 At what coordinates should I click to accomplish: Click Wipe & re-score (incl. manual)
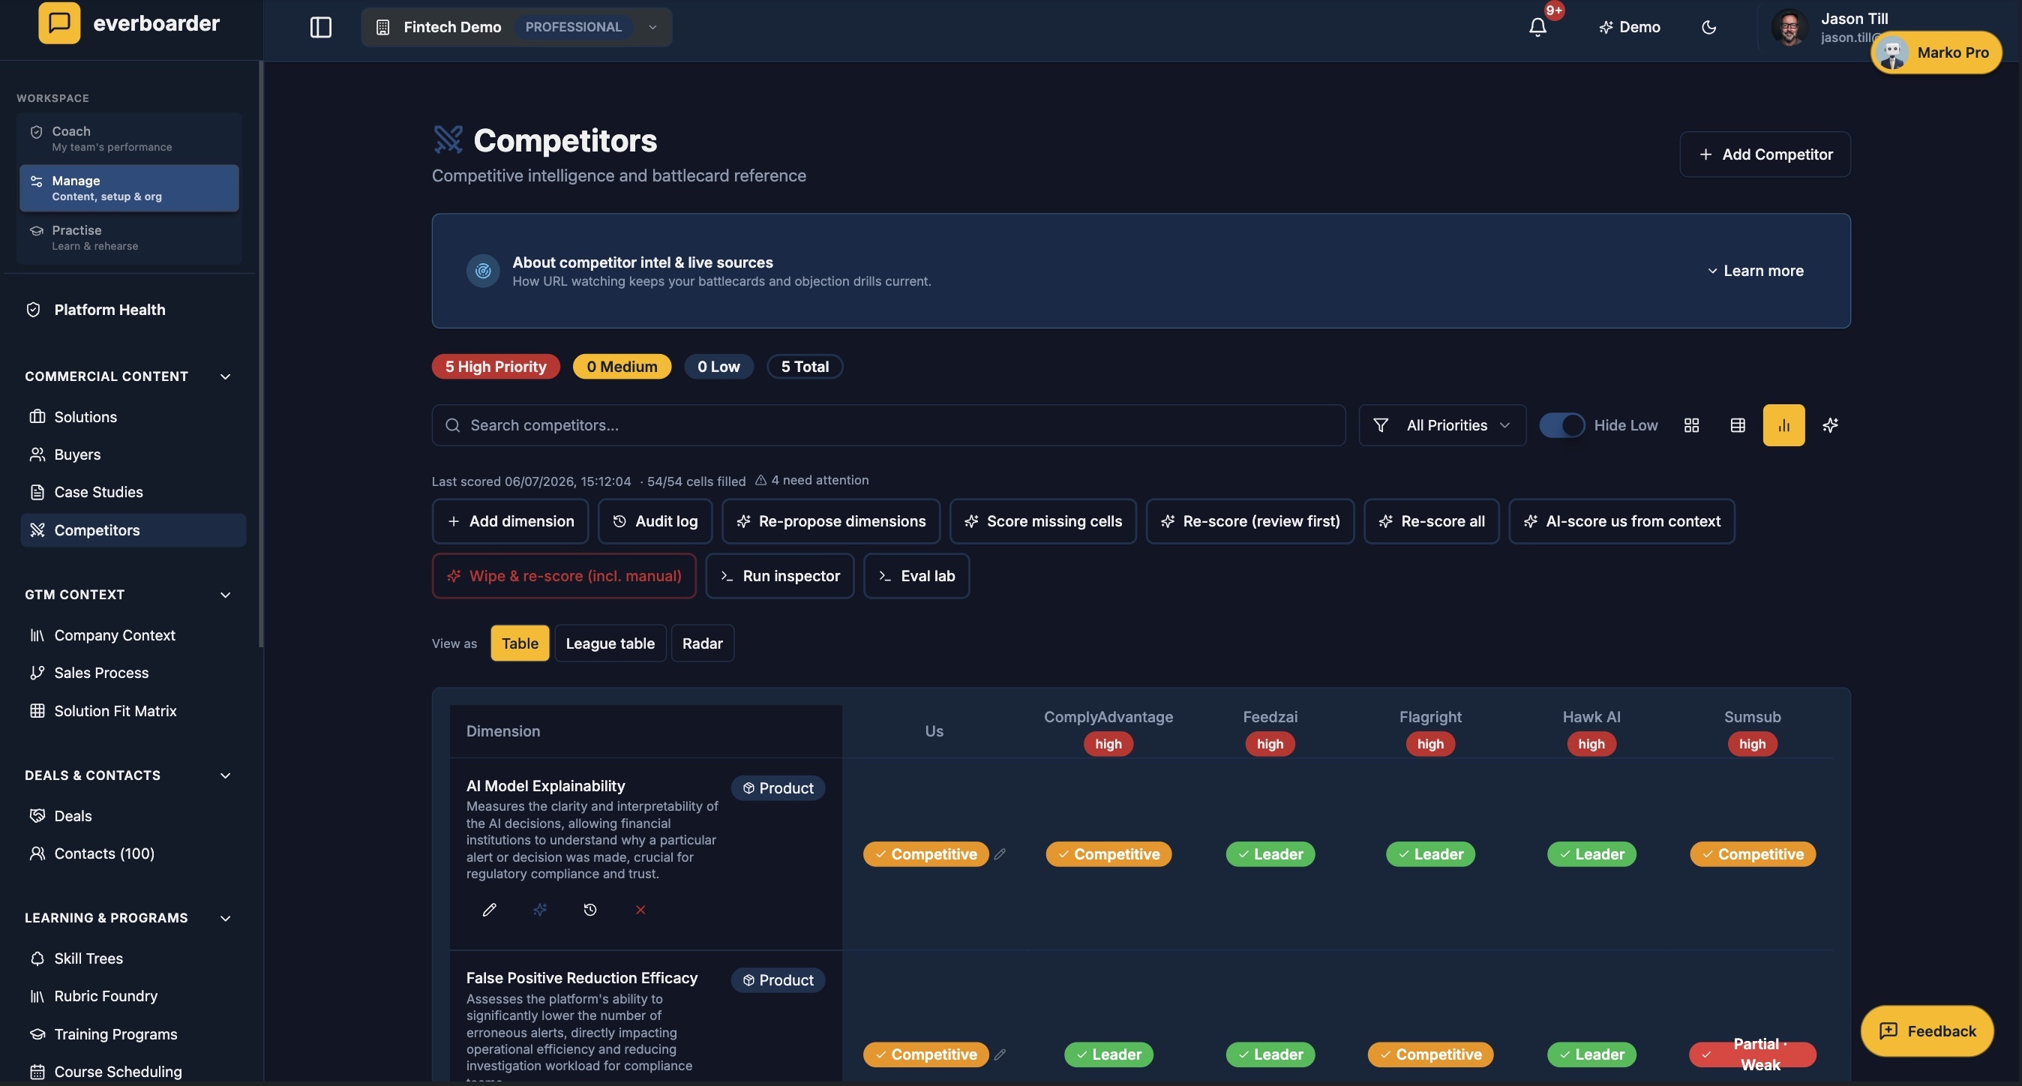563,576
